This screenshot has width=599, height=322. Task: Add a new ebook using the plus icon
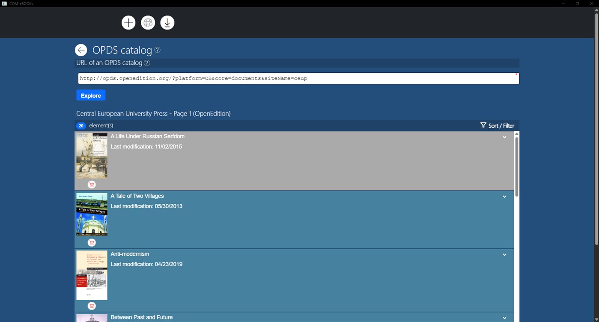click(x=128, y=22)
